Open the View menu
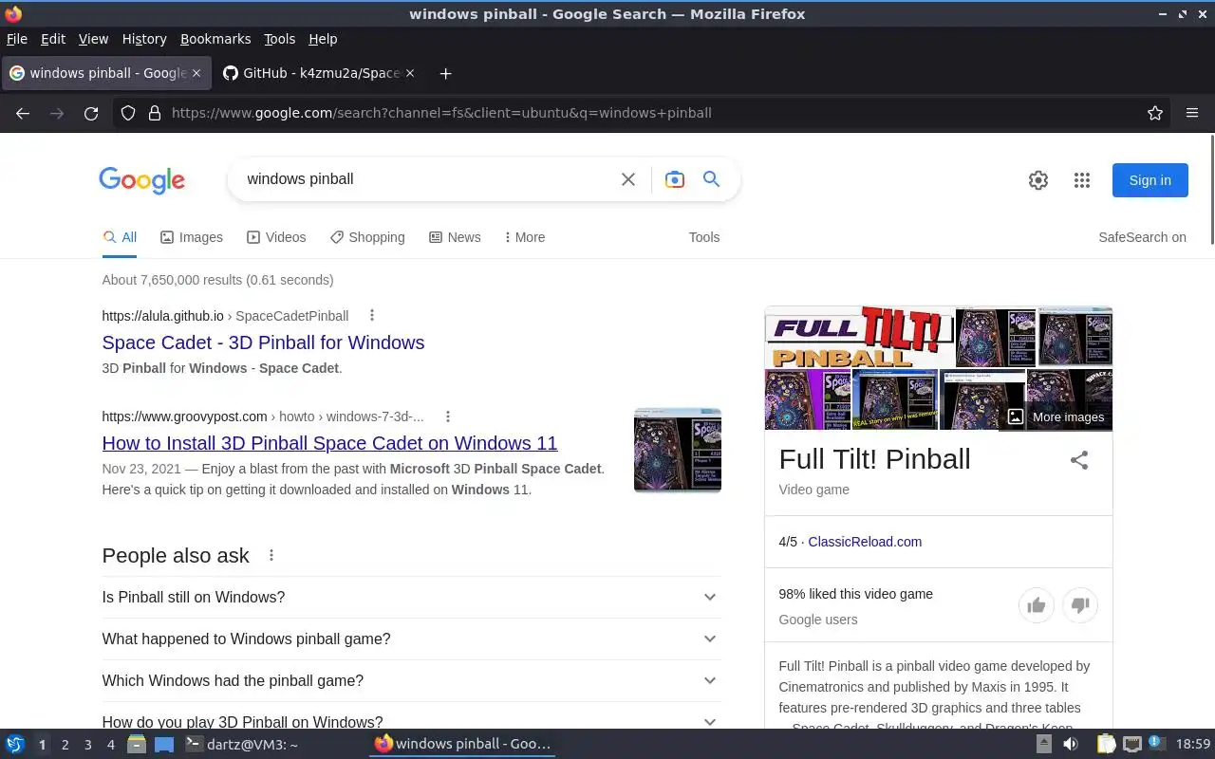The width and height of the screenshot is (1215, 759). 93,39
